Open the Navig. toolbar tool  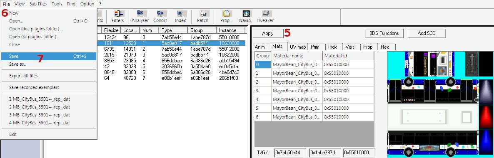coord(245,16)
